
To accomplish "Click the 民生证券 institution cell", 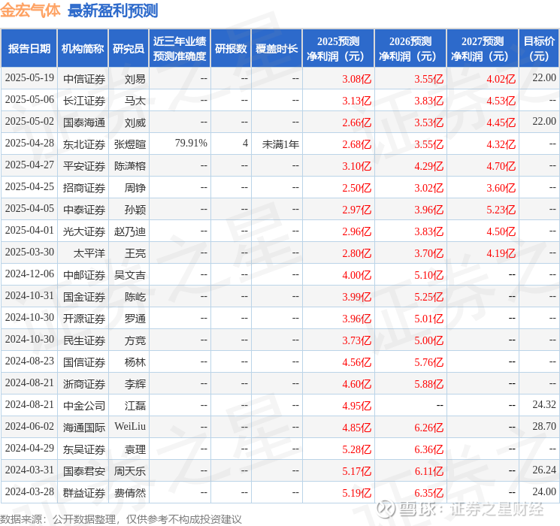I will click(x=84, y=340).
